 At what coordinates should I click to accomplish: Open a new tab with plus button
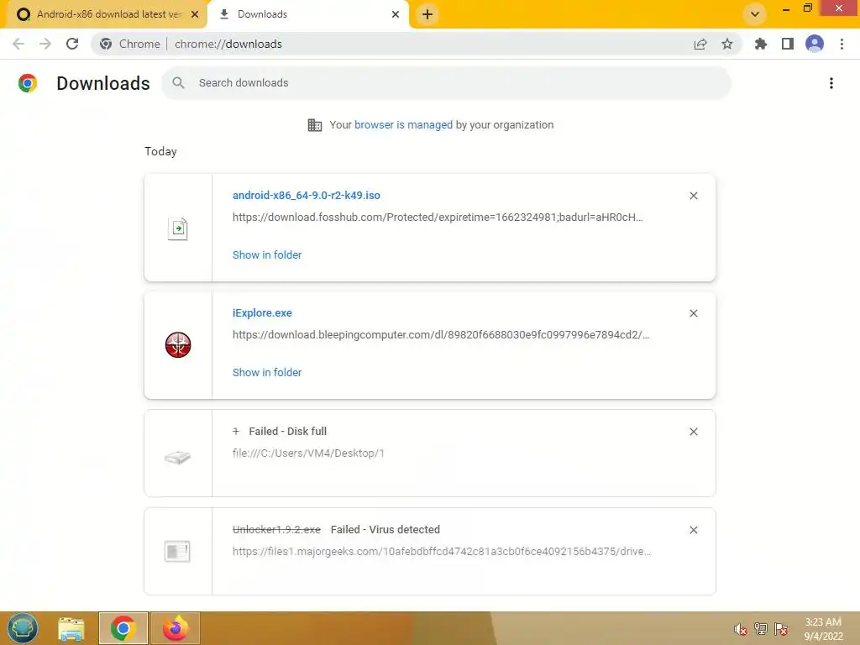427,14
